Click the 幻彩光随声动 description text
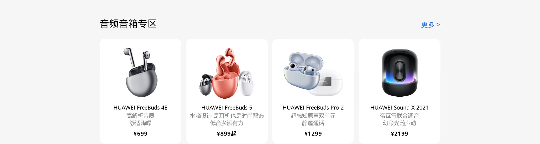 [399, 123]
